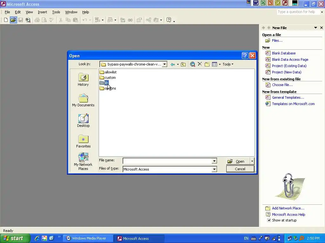Image resolution: width=325 pixels, height=243 pixels.
Task: Click the Spelling ABC check icon
Action: [51, 20]
